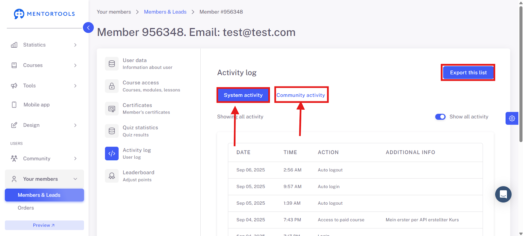The height and width of the screenshot is (236, 523).
Task: Click the MentorTools logo icon
Action: tap(19, 14)
